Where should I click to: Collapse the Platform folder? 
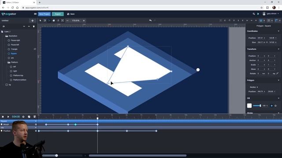tap(9, 62)
